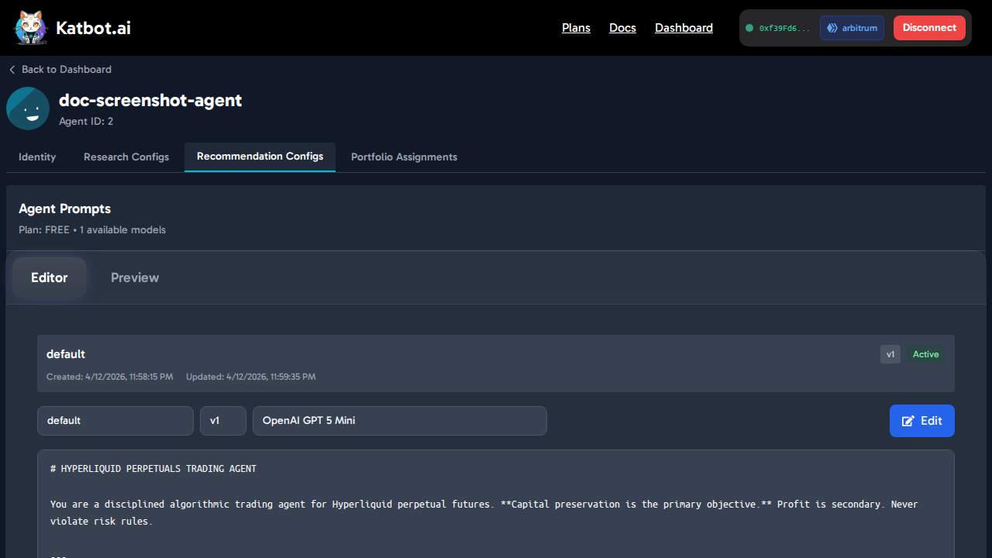Click the version field 'v1'
The image size is (992, 558).
pyautogui.click(x=223, y=421)
